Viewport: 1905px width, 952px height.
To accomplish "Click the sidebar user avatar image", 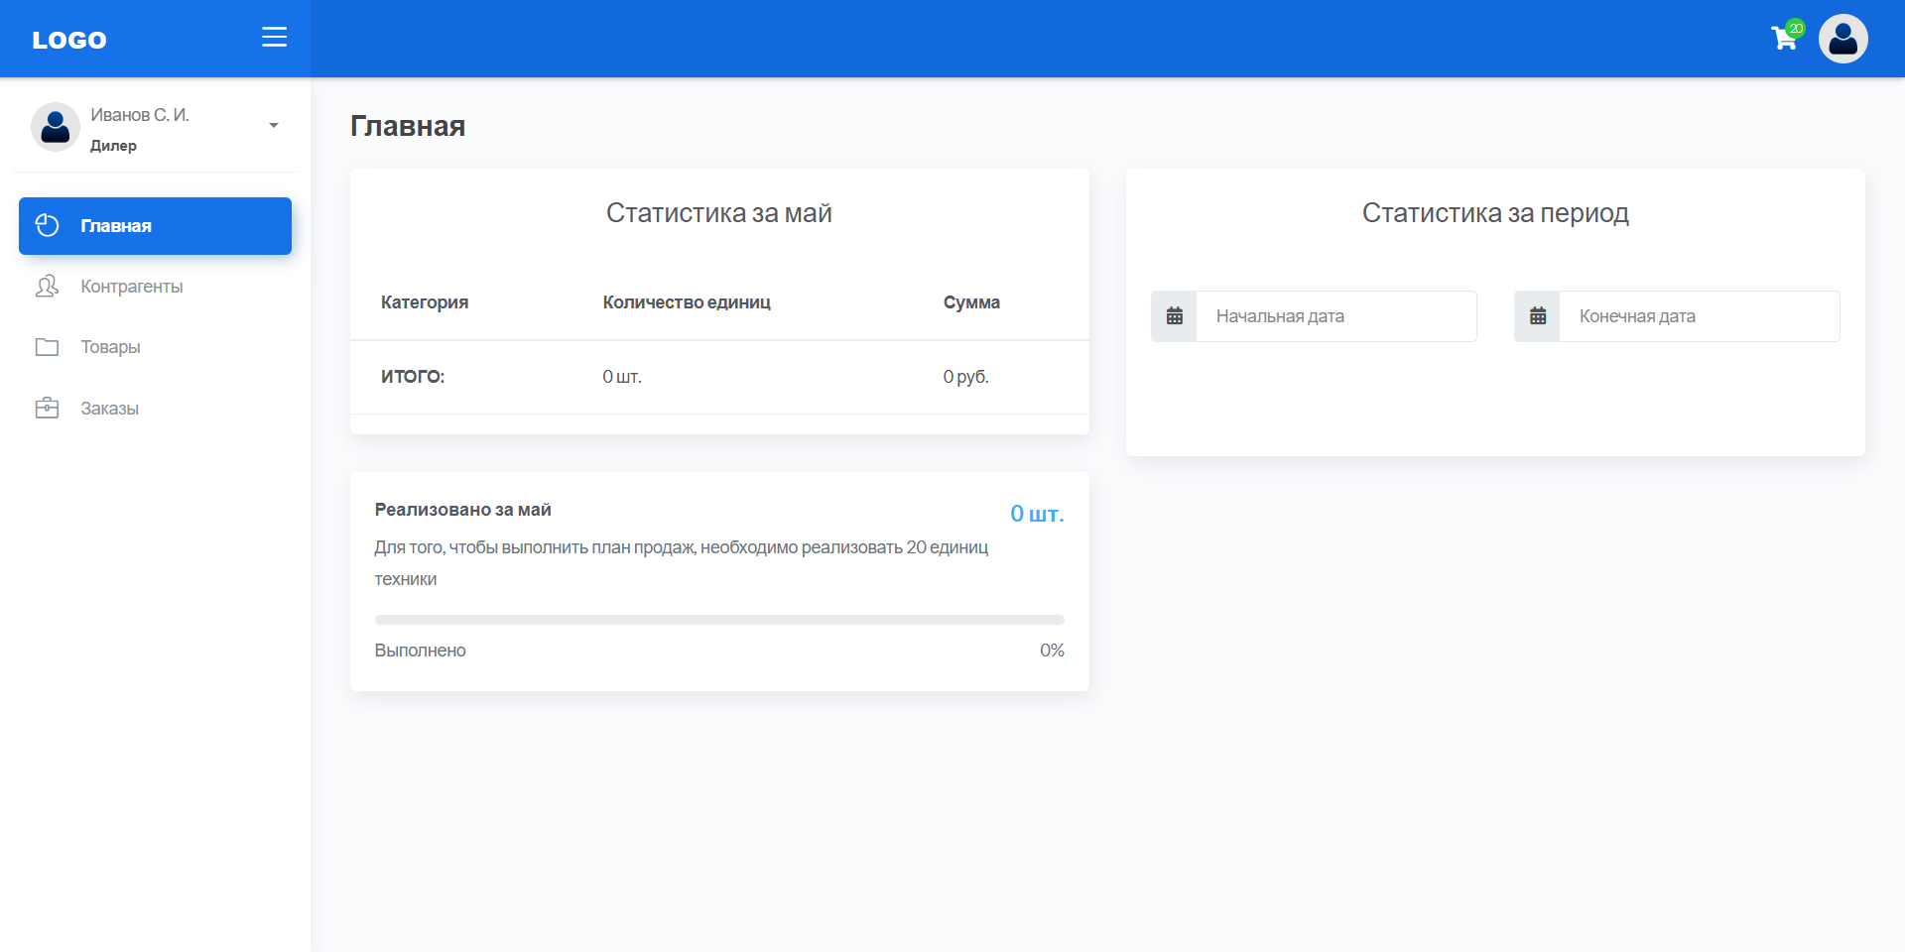I will (x=56, y=127).
